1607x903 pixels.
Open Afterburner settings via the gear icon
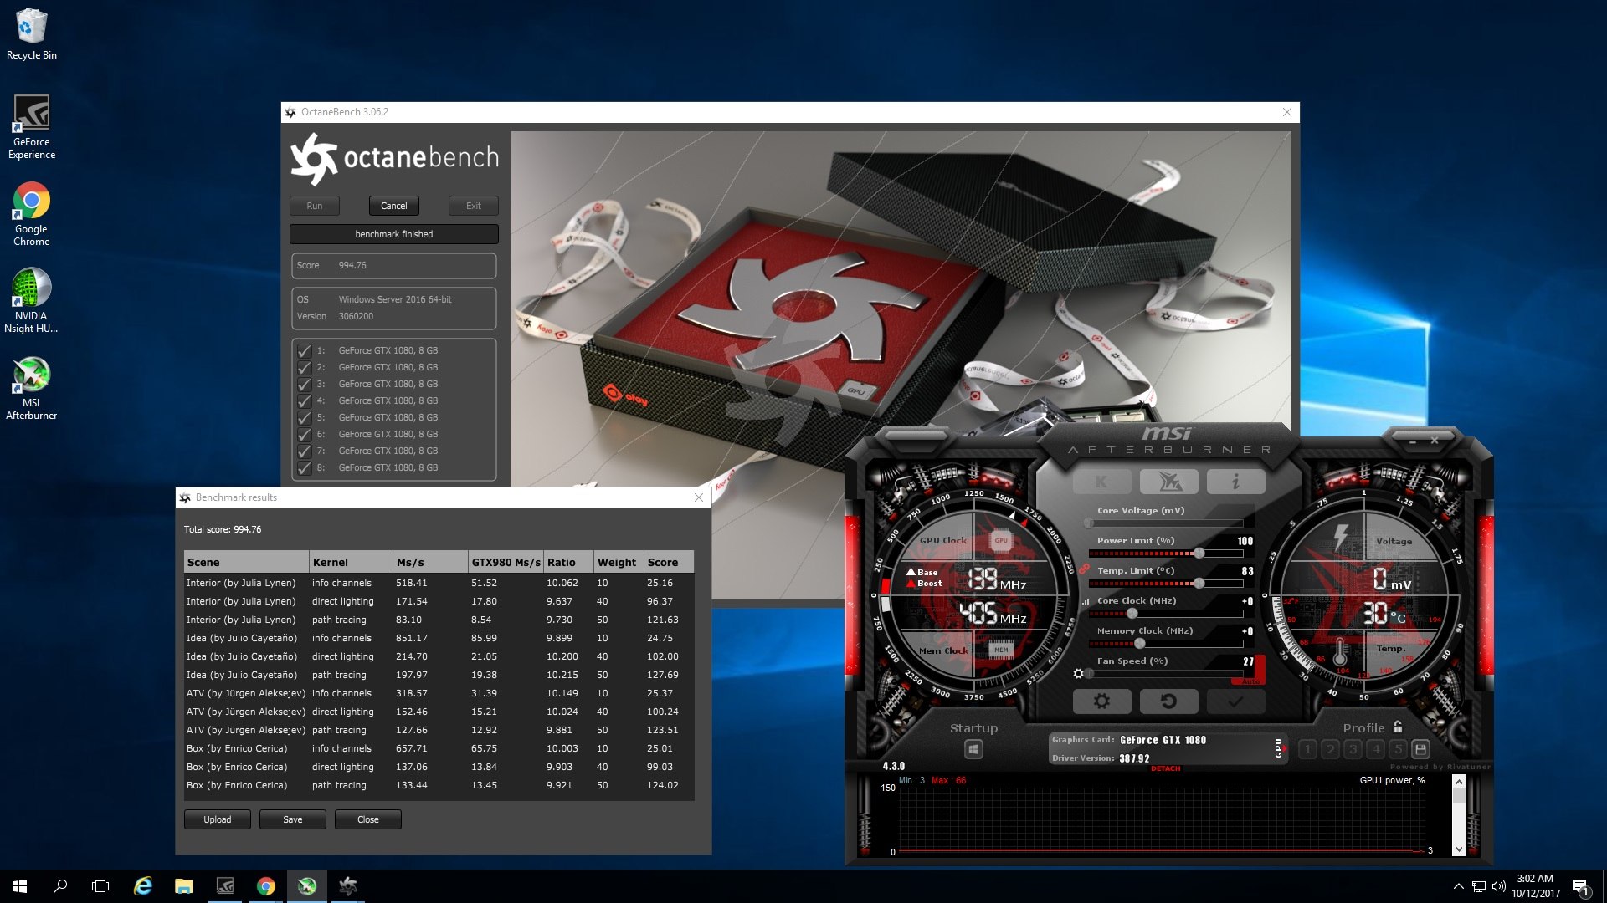pos(1101,701)
